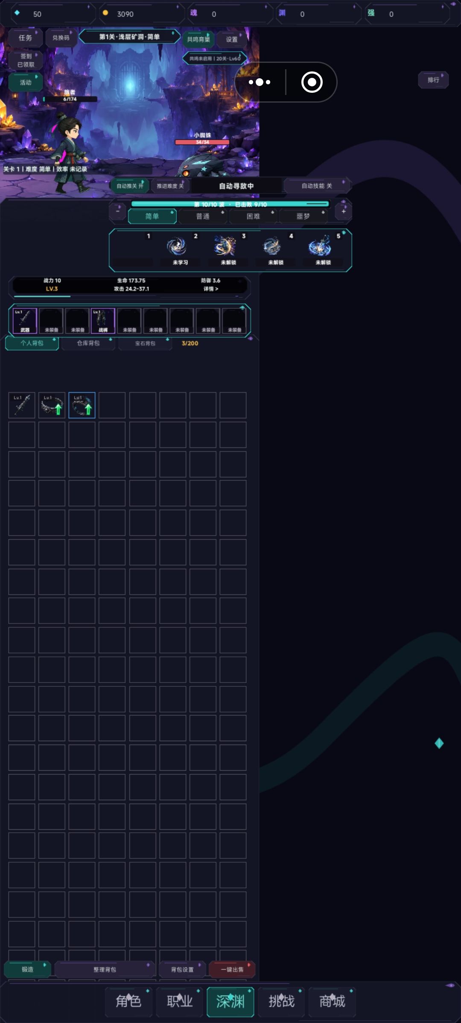Screen dimensions: 461x1023
Task: Open the 挑战 challenge tab
Action: pos(282,1001)
